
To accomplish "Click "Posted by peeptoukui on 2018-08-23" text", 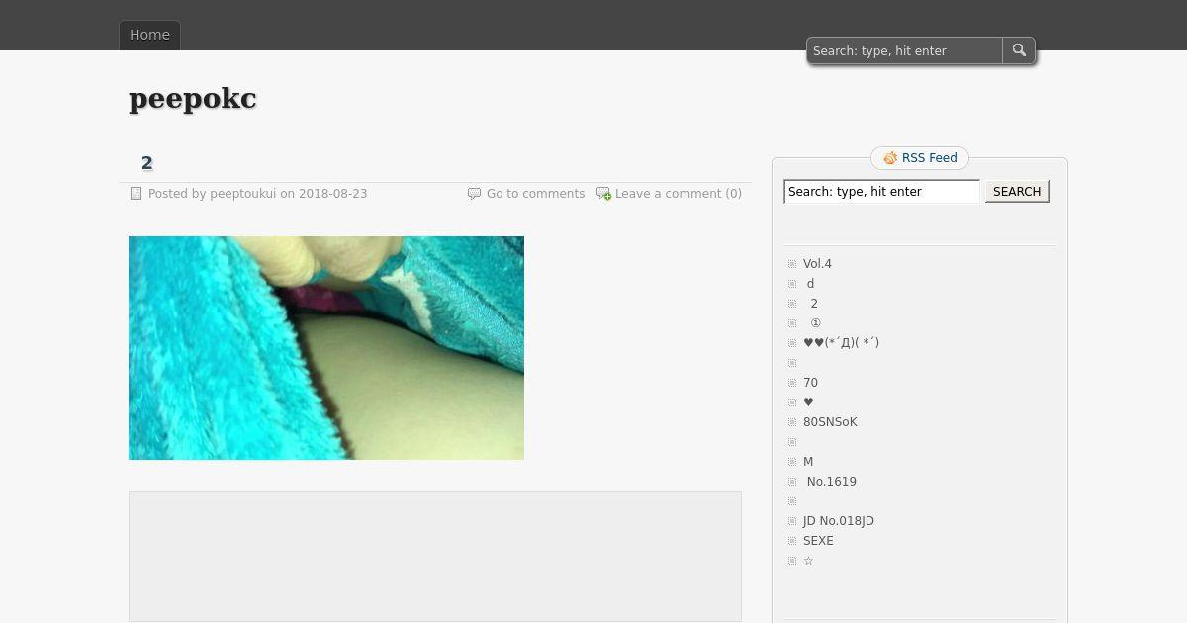I will (x=257, y=194).
